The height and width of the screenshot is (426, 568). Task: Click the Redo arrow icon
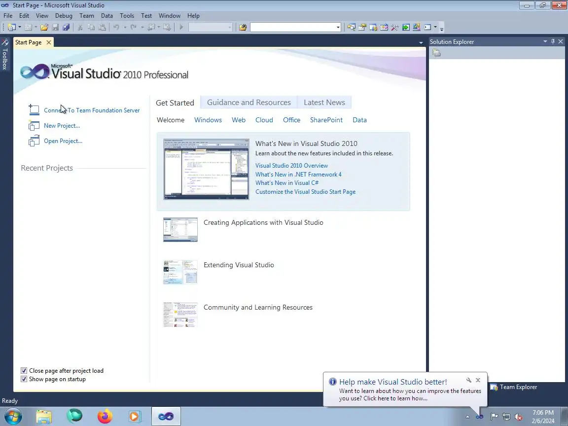(x=133, y=27)
